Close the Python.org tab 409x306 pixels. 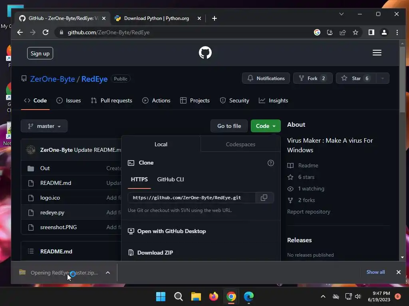pos(199,18)
